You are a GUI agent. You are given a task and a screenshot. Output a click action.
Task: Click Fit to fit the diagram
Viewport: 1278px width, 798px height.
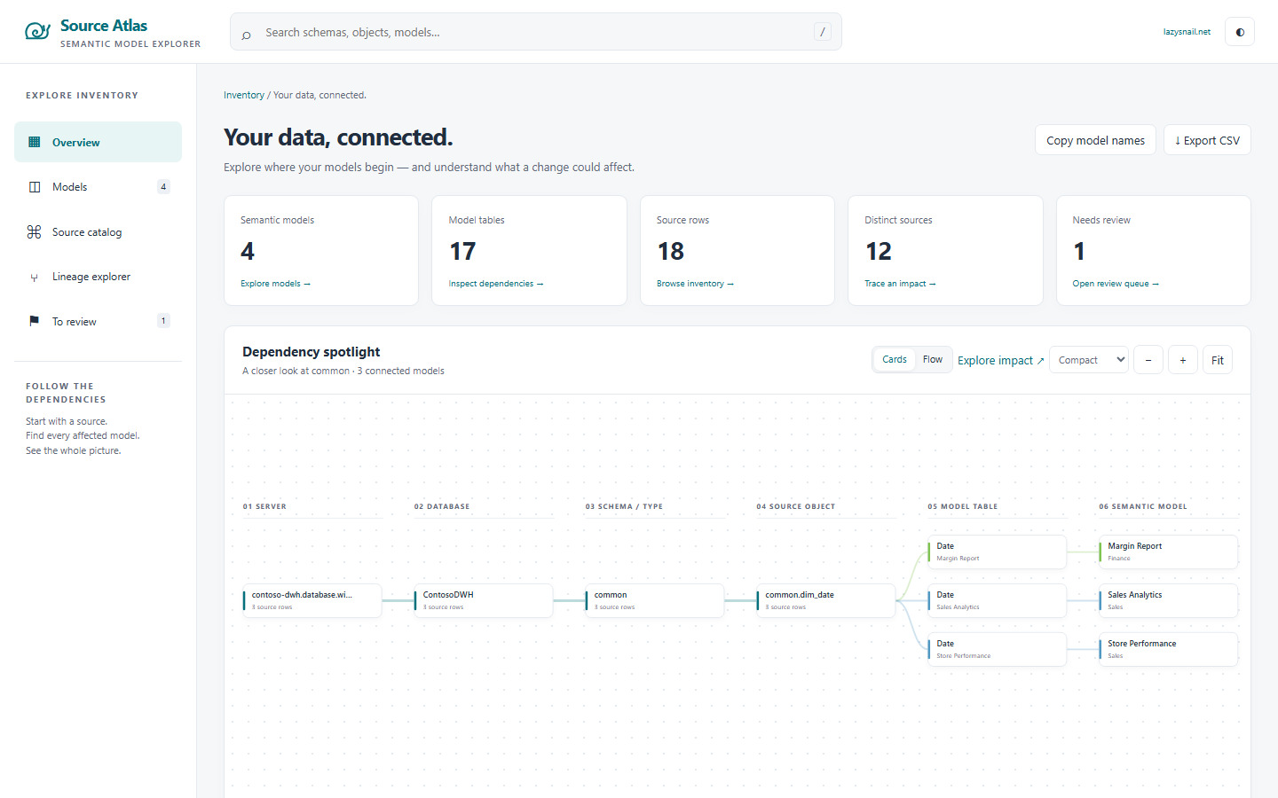coord(1218,360)
